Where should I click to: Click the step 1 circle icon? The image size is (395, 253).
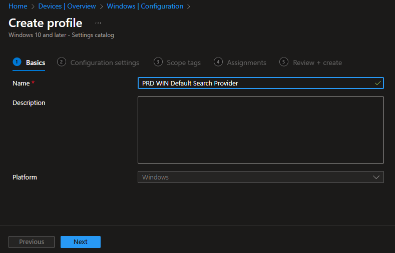point(17,62)
